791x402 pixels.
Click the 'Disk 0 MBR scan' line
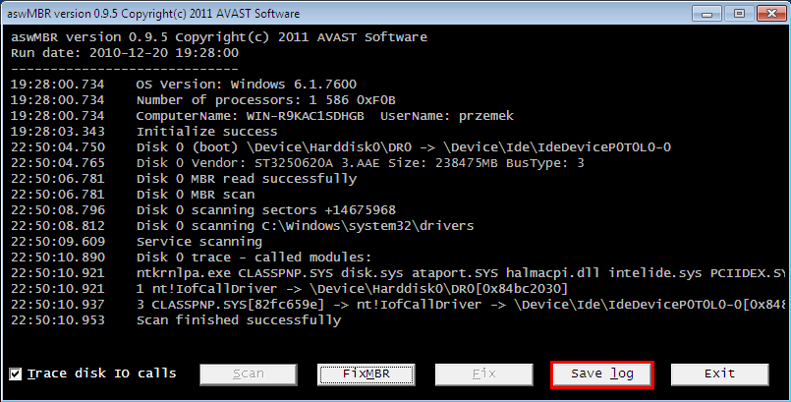pyautogui.click(x=133, y=195)
